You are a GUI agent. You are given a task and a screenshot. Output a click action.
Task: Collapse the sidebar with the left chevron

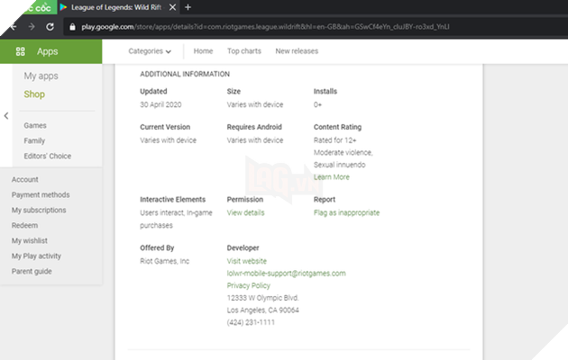(6, 116)
